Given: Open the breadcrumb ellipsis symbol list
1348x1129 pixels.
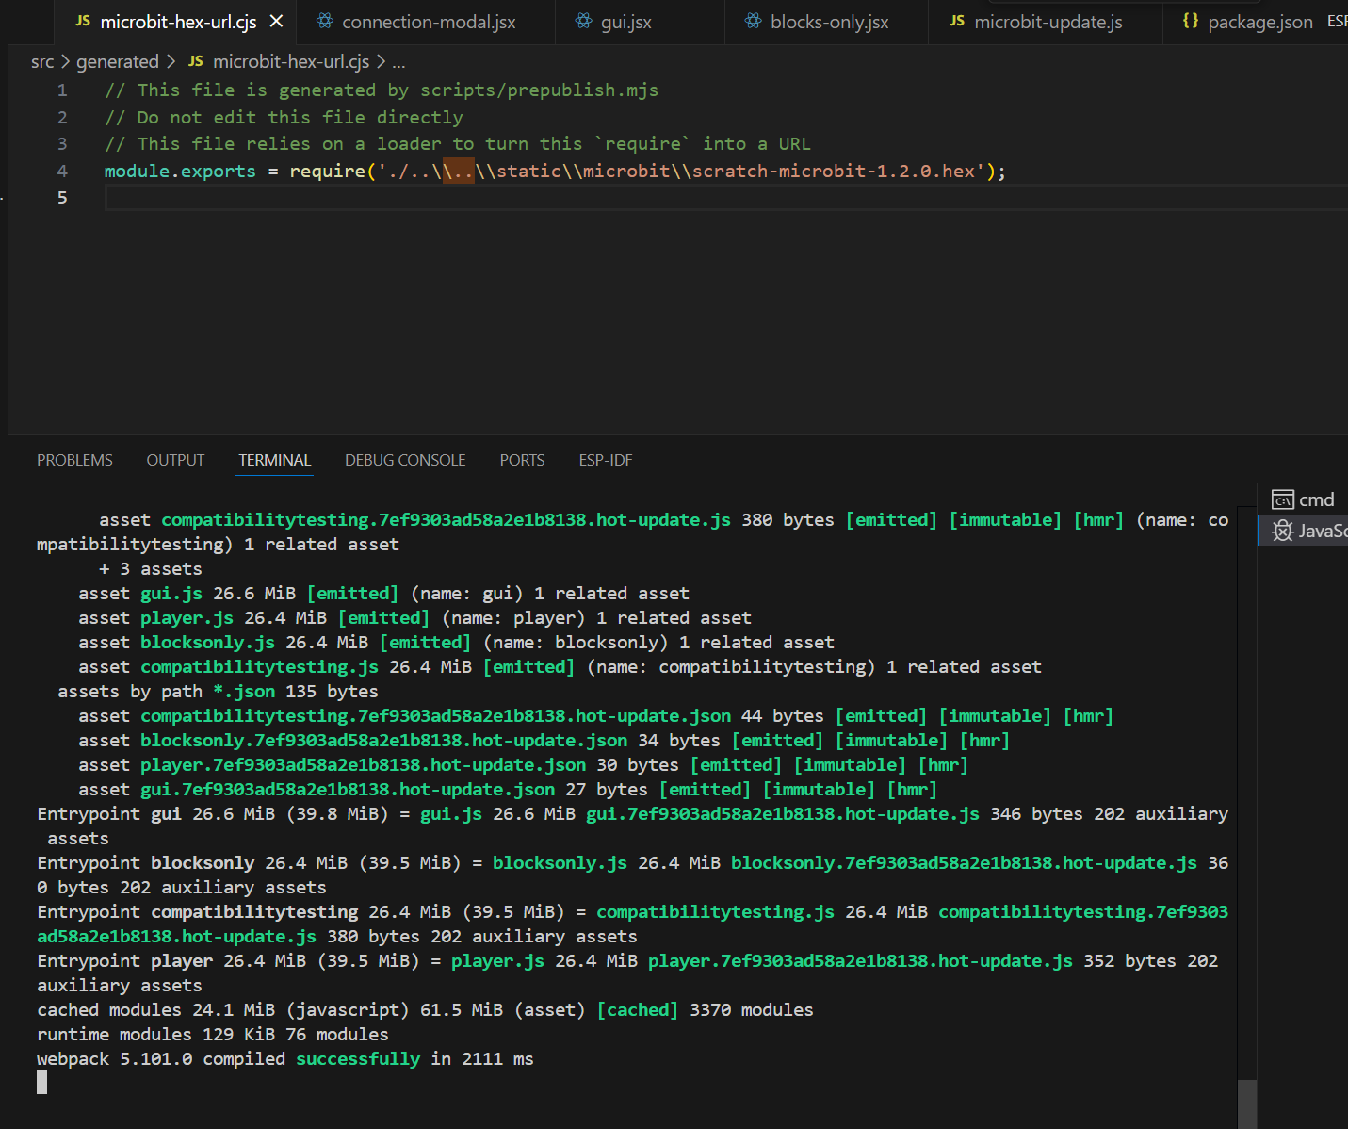Looking at the screenshot, I should [398, 62].
